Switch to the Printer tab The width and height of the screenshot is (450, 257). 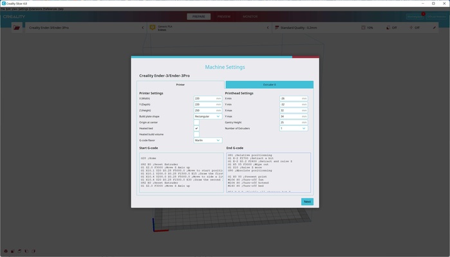pos(180,85)
